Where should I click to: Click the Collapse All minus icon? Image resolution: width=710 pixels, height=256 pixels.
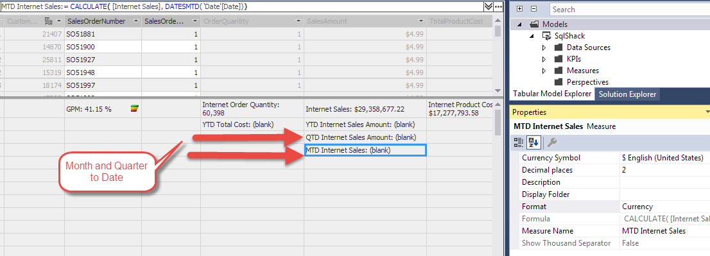tap(533, 9)
